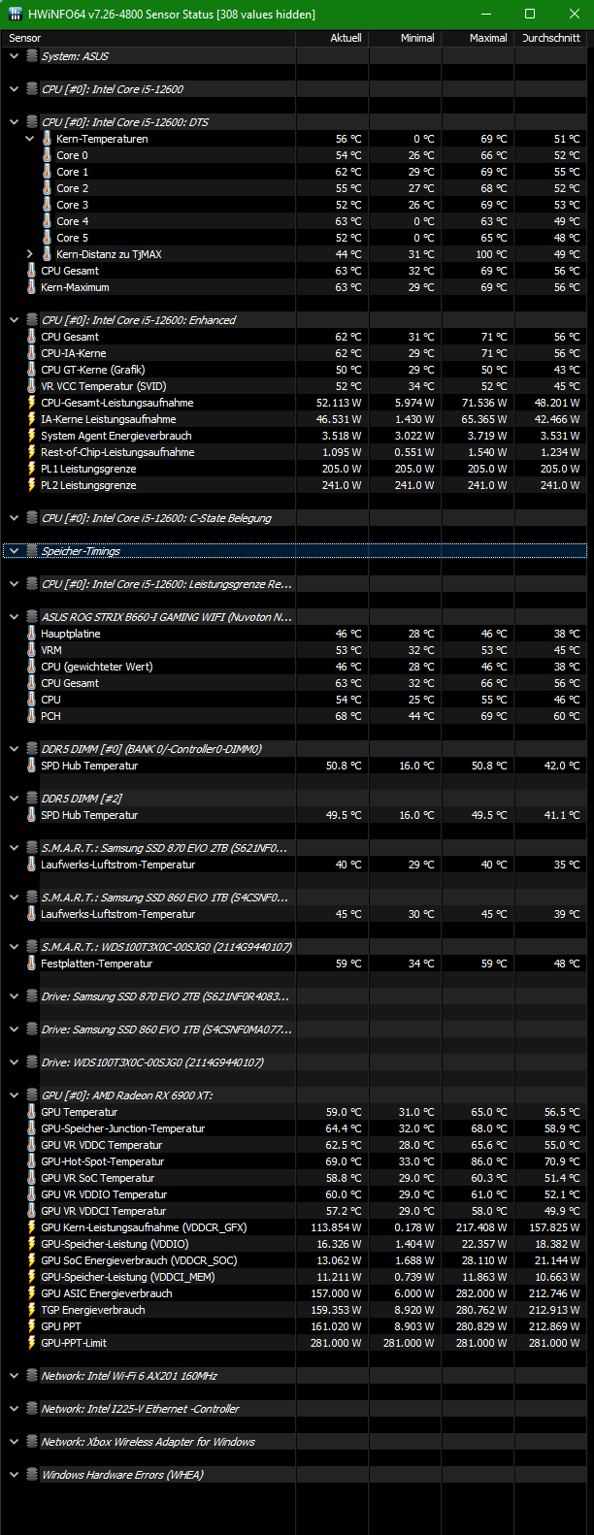
Task: Select the TGP Energieverbrauch row
Action: [295, 1310]
